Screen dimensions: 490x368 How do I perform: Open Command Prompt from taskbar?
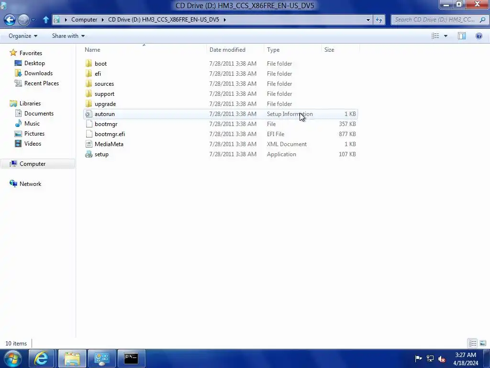pyautogui.click(x=132, y=358)
